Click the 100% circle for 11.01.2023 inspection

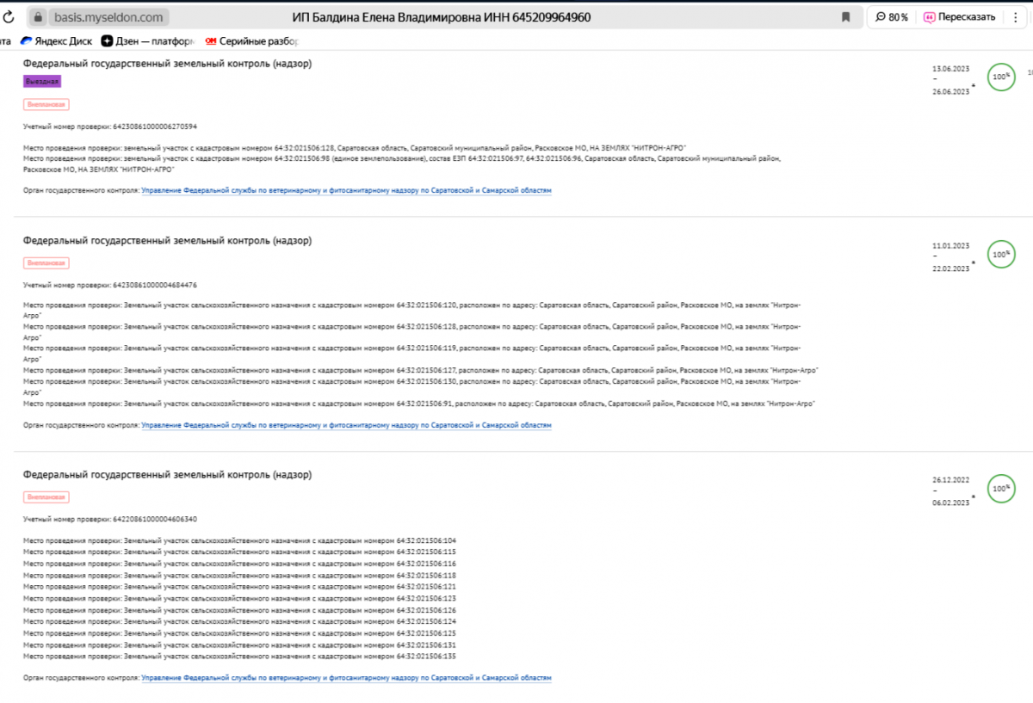coord(1000,255)
